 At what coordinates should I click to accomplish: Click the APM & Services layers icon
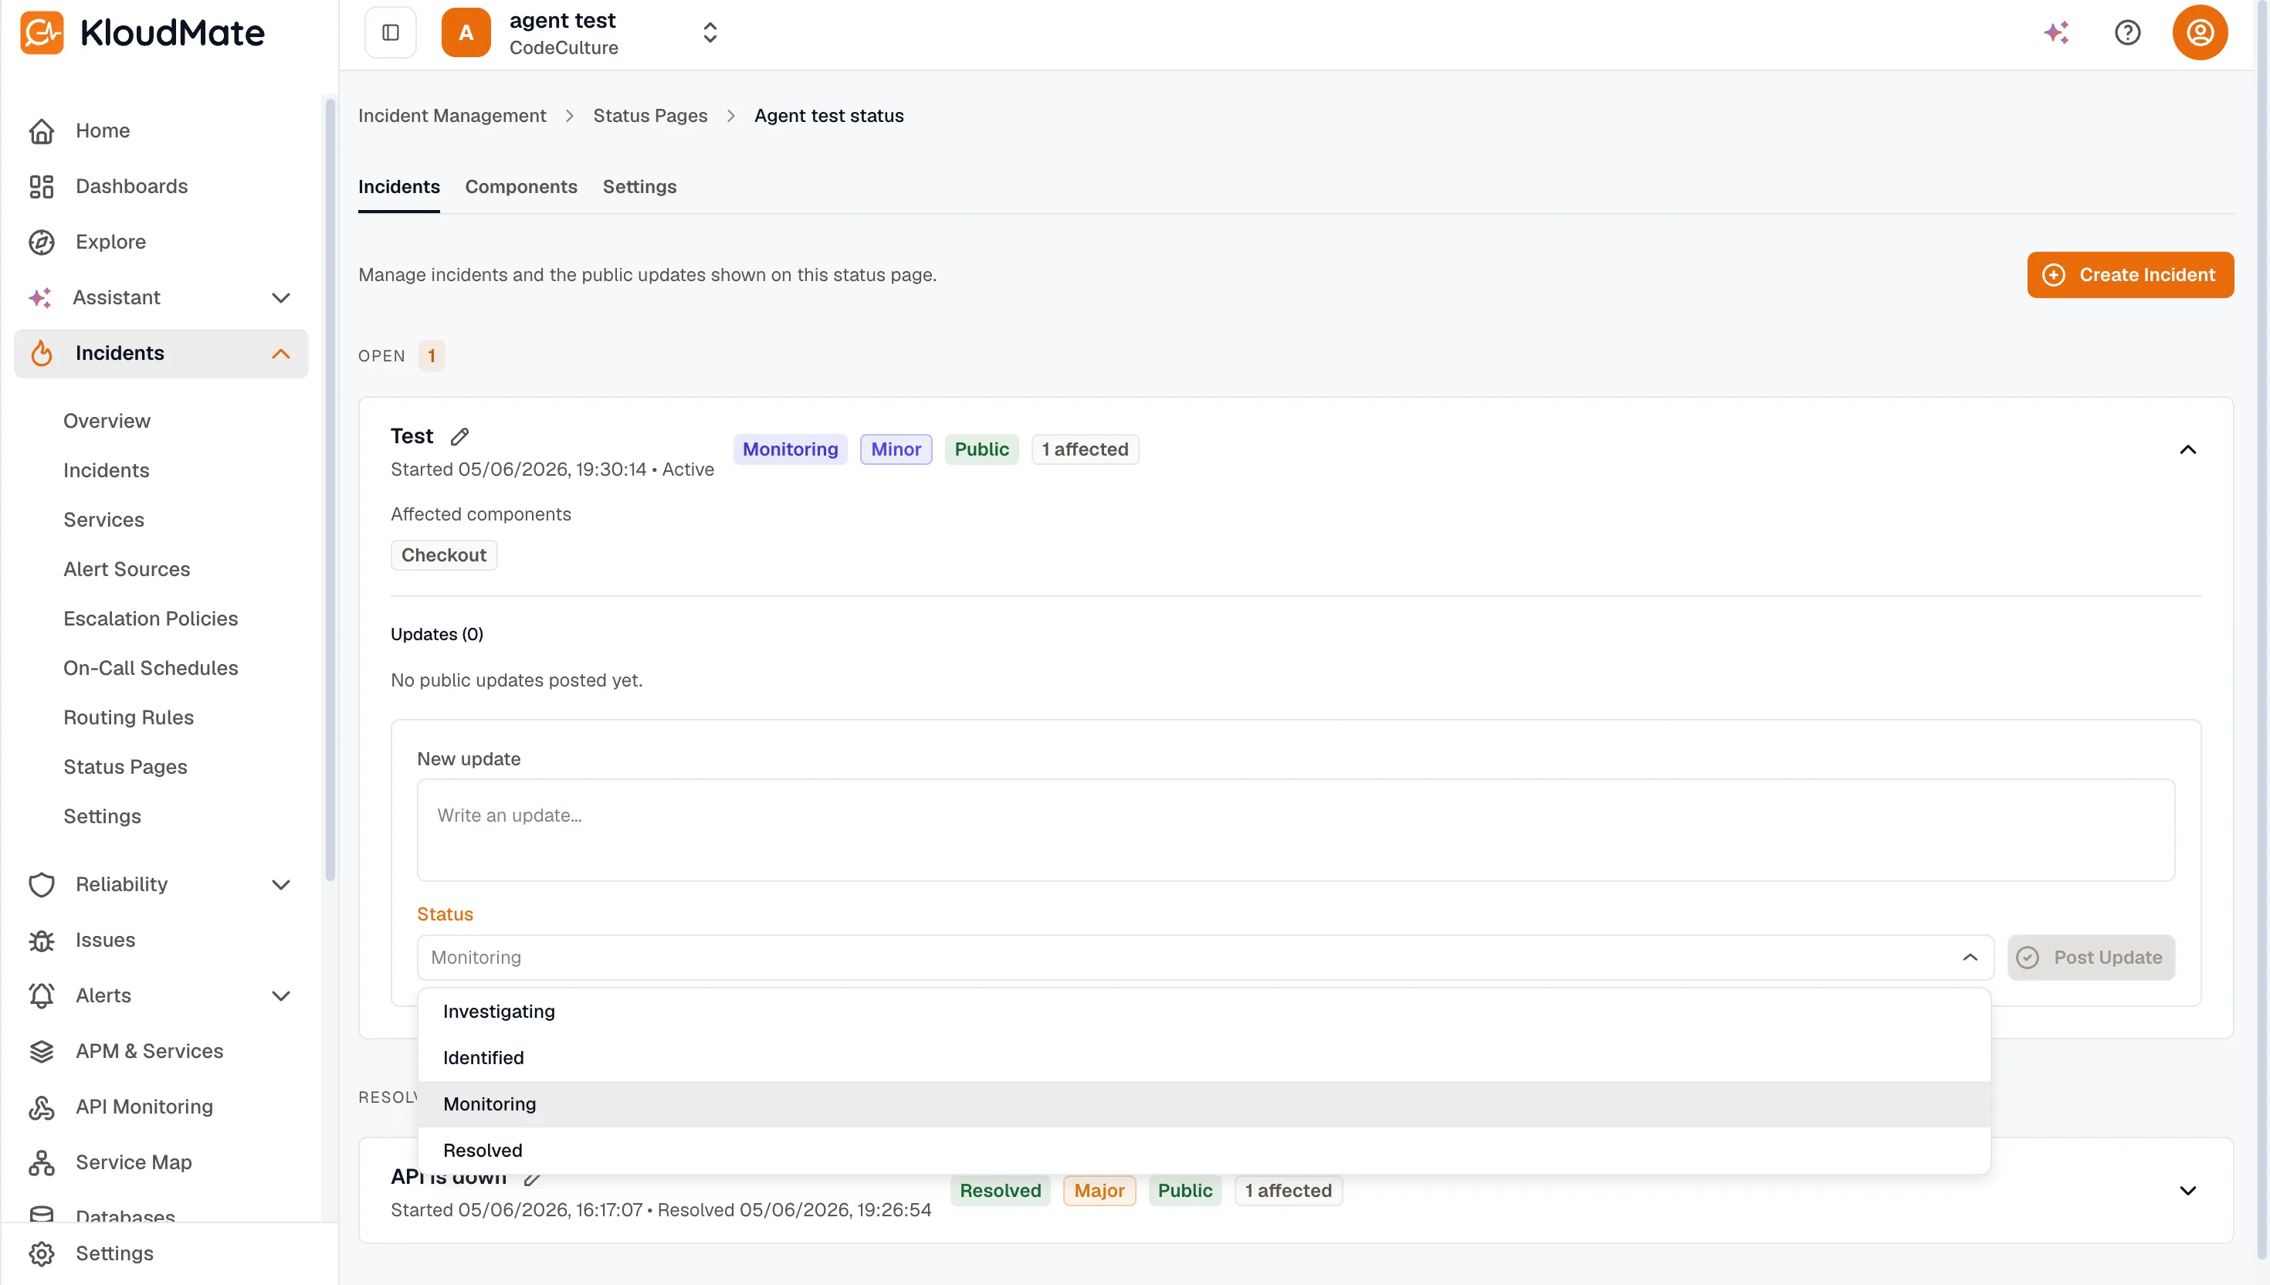pyautogui.click(x=42, y=1051)
